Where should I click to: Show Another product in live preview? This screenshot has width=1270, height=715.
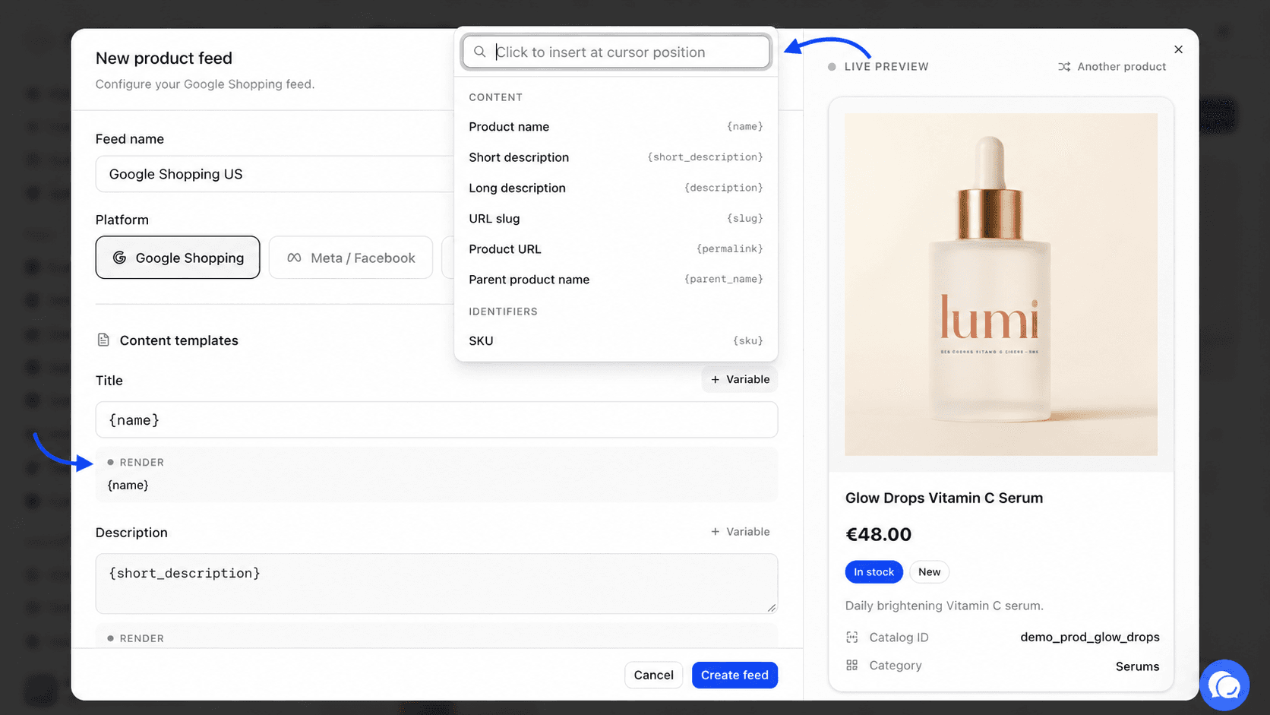click(x=1112, y=67)
